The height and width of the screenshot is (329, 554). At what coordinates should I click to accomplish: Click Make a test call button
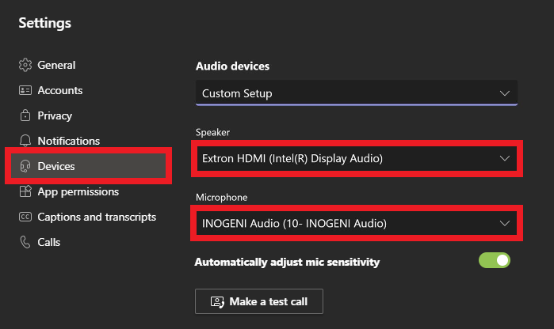[259, 301]
